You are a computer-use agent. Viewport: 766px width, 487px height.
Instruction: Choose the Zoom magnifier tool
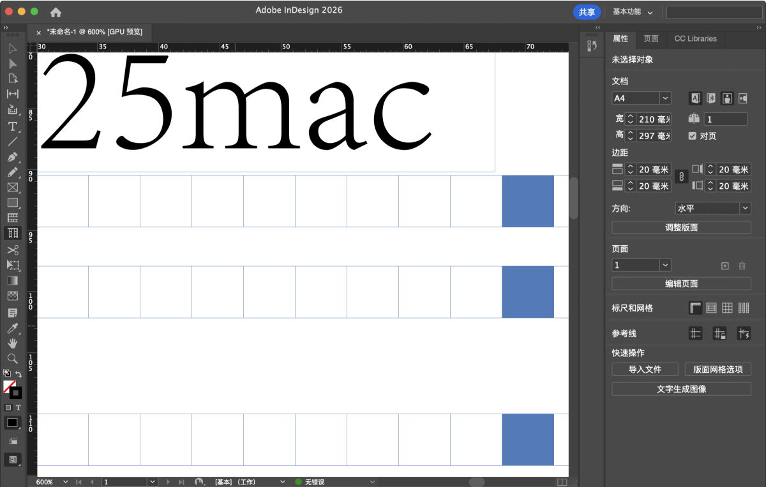[x=12, y=359]
